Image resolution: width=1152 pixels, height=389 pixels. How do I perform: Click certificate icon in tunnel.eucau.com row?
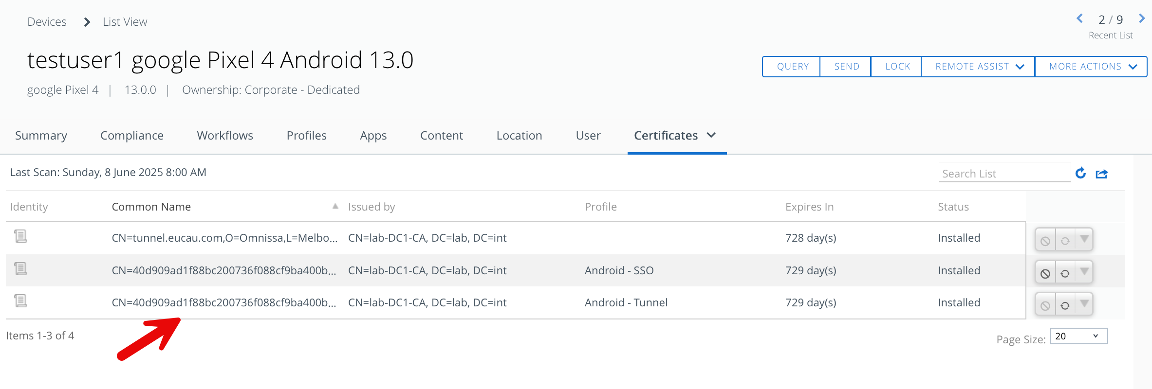pos(20,236)
